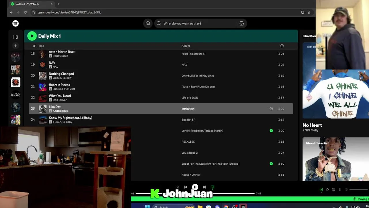Expand Your Library sidebar
The height and width of the screenshot is (208, 369).
pos(16,37)
